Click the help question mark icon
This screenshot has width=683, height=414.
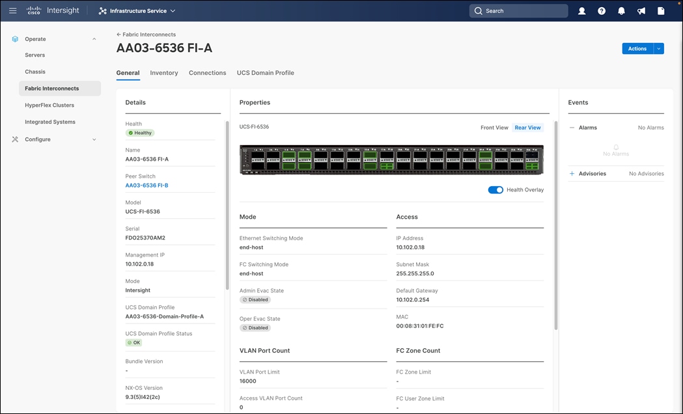(x=601, y=10)
